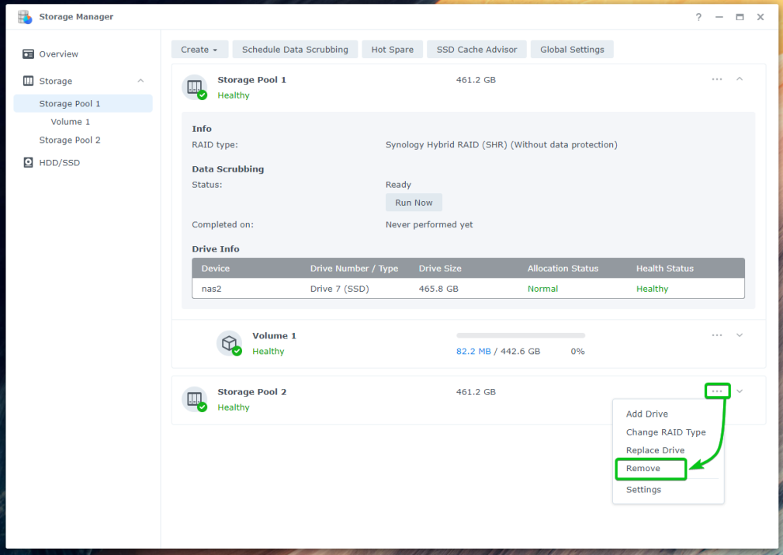Collapse the Storage section in sidebar
The width and height of the screenshot is (783, 555).
tap(140, 81)
